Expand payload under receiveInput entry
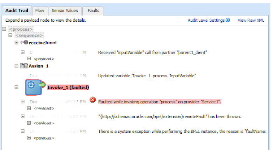Image resolution: width=273 pixels, height=155 pixels. pyautogui.click(x=29, y=58)
